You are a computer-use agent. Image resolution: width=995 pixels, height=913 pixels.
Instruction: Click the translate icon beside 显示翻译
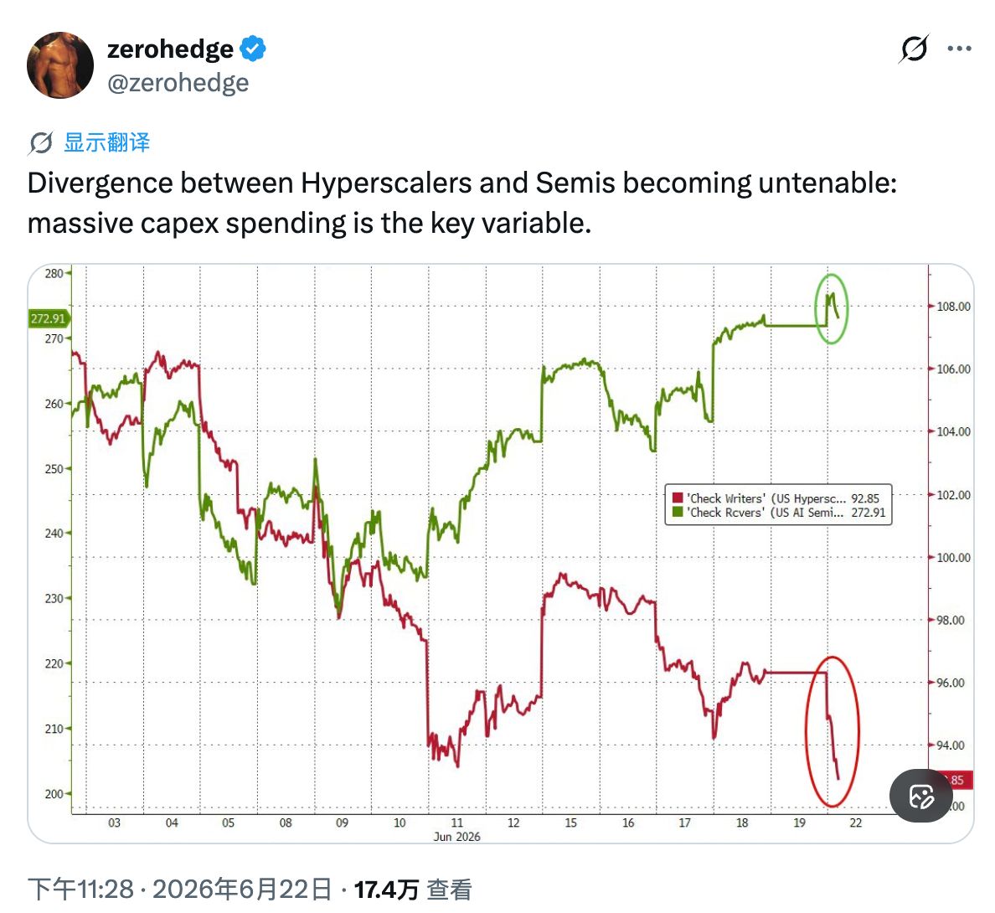point(40,142)
